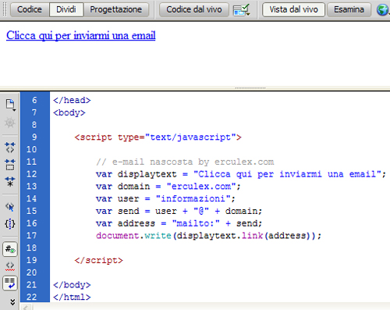Click Collapse Selection icon in code toolbar
The height and width of the screenshot is (310, 390).
tap(10, 165)
